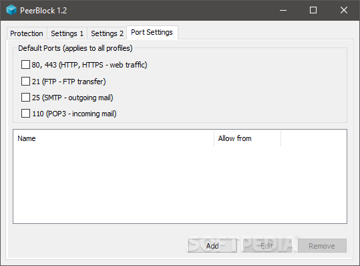Open the Settings 2 tab

pyautogui.click(x=107, y=33)
